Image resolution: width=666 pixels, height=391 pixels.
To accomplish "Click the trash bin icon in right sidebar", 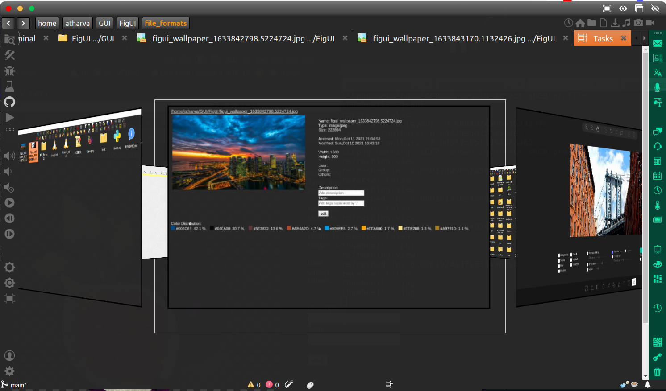I will pyautogui.click(x=657, y=372).
